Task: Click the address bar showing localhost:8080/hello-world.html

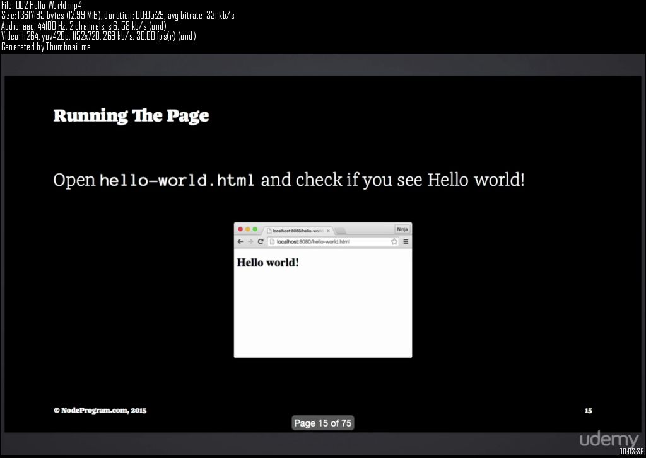Action: click(333, 241)
